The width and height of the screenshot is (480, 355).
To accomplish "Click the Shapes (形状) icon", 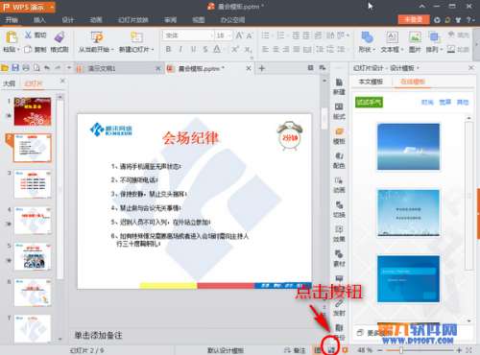I will pos(367,37).
